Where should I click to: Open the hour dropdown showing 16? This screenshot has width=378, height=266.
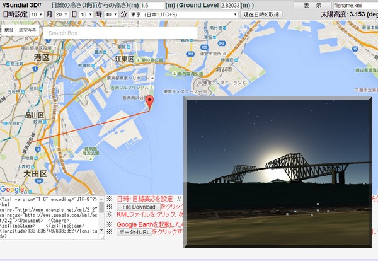click(x=86, y=14)
